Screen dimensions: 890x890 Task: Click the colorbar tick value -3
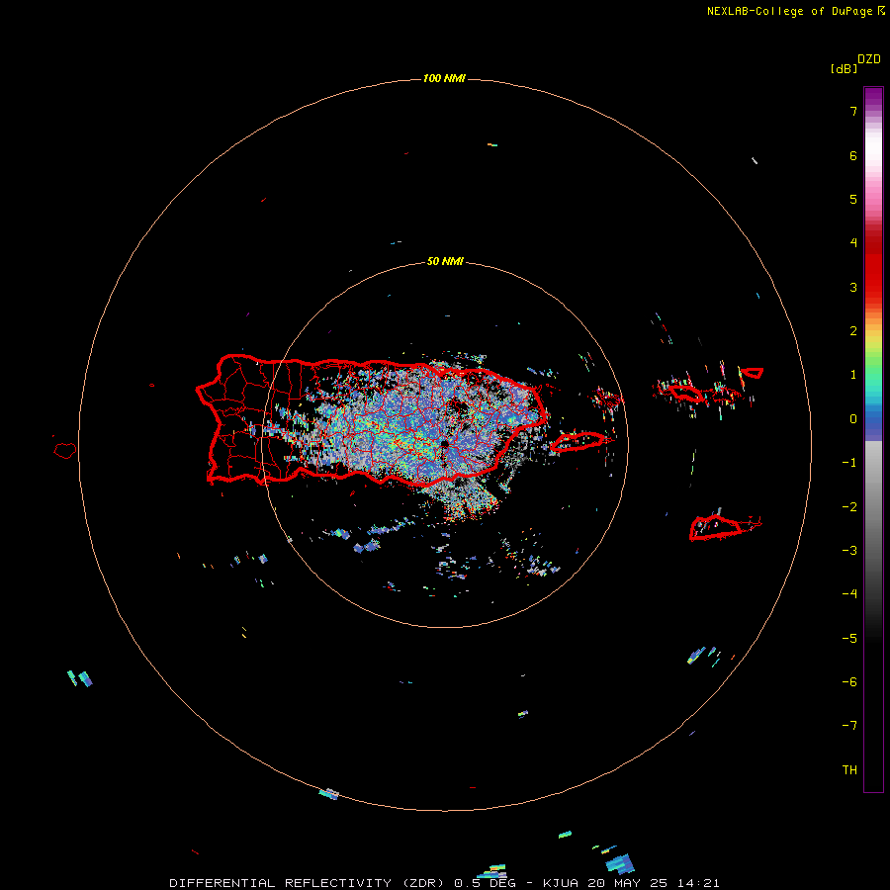tap(849, 551)
